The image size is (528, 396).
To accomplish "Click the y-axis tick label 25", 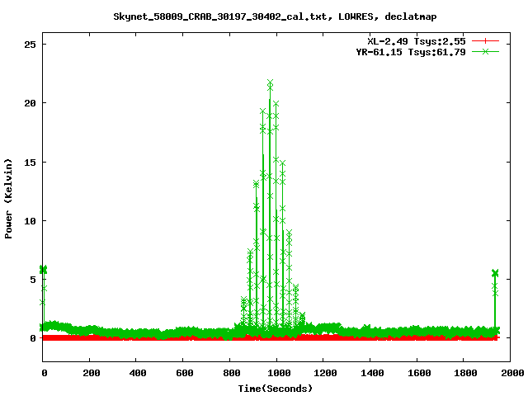I will click(x=30, y=44).
